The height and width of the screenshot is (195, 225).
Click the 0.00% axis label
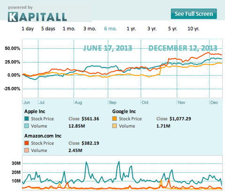(14, 75)
